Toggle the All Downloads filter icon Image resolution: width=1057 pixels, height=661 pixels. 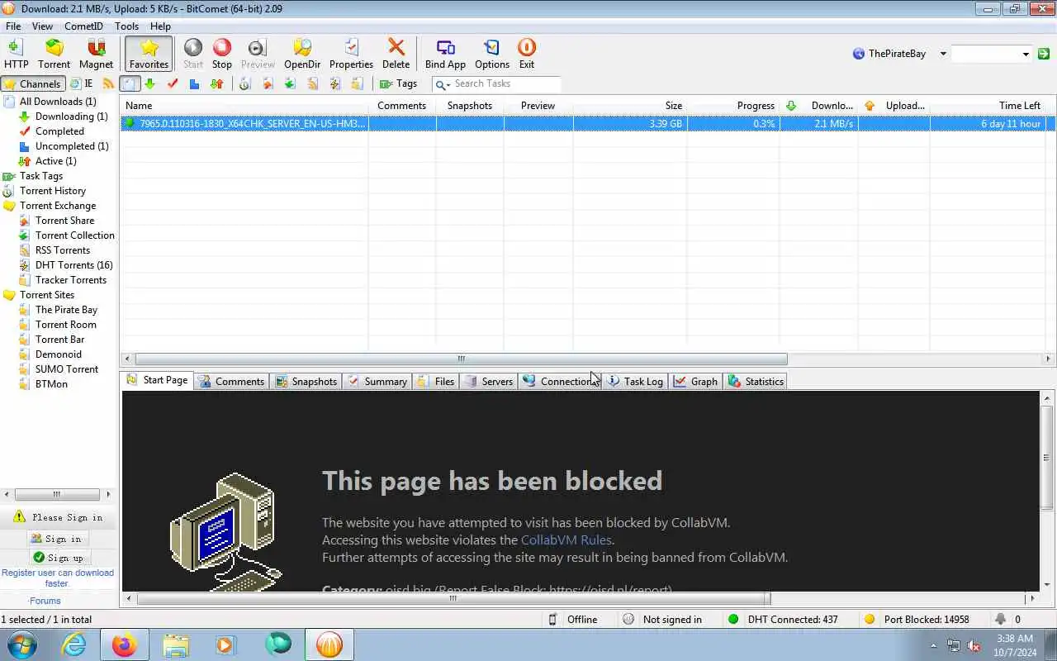point(130,83)
